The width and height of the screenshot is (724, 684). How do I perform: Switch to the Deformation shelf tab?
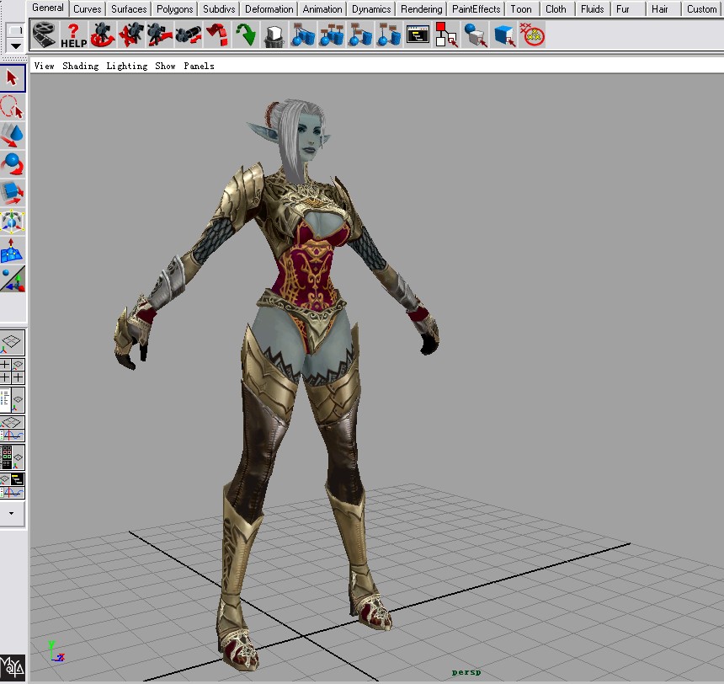point(269,8)
